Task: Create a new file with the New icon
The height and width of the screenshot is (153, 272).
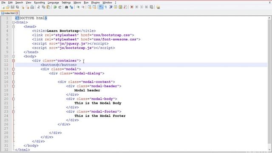Action: tap(3, 7)
